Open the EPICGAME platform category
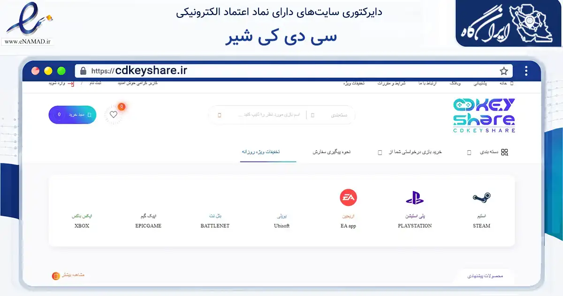The width and height of the screenshot is (563, 296). click(x=148, y=222)
